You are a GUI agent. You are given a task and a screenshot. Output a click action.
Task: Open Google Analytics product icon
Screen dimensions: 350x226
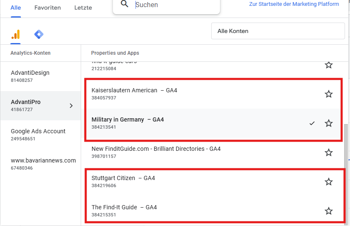pos(15,34)
